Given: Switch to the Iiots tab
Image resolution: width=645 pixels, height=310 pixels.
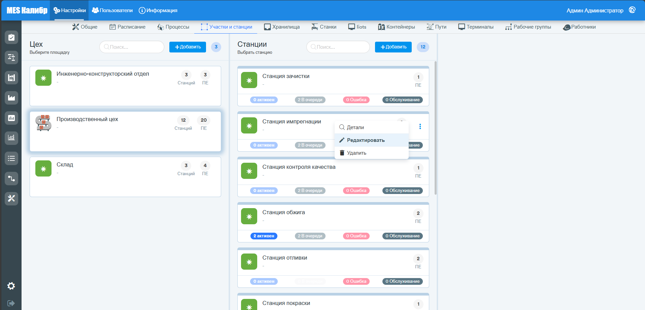Looking at the screenshot, I should pyautogui.click(x=357, y=27).
